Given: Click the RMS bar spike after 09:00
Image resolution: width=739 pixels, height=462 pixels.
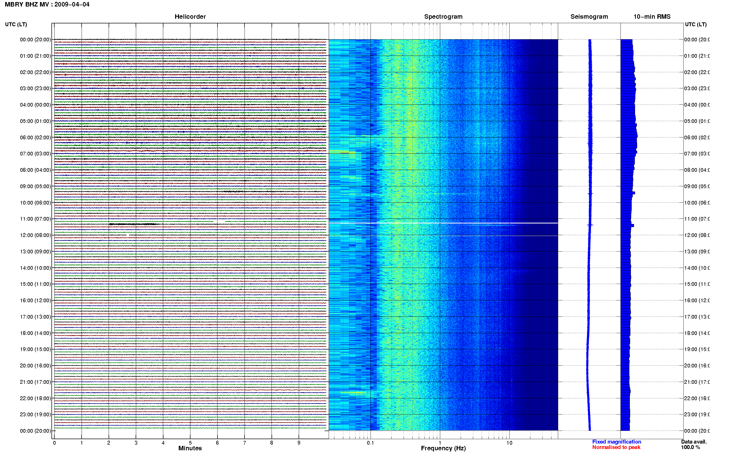Looking at the screenshot, I should click(x=628, y=193).
